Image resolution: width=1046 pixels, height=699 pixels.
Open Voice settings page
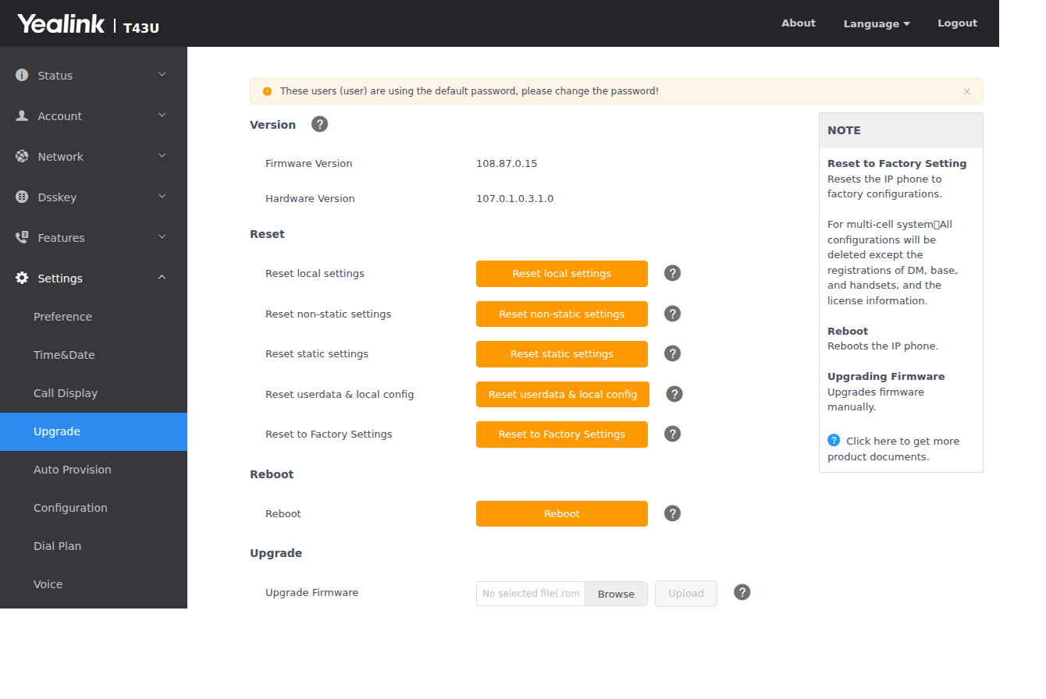pyautogui.click(x=94, y=584)
